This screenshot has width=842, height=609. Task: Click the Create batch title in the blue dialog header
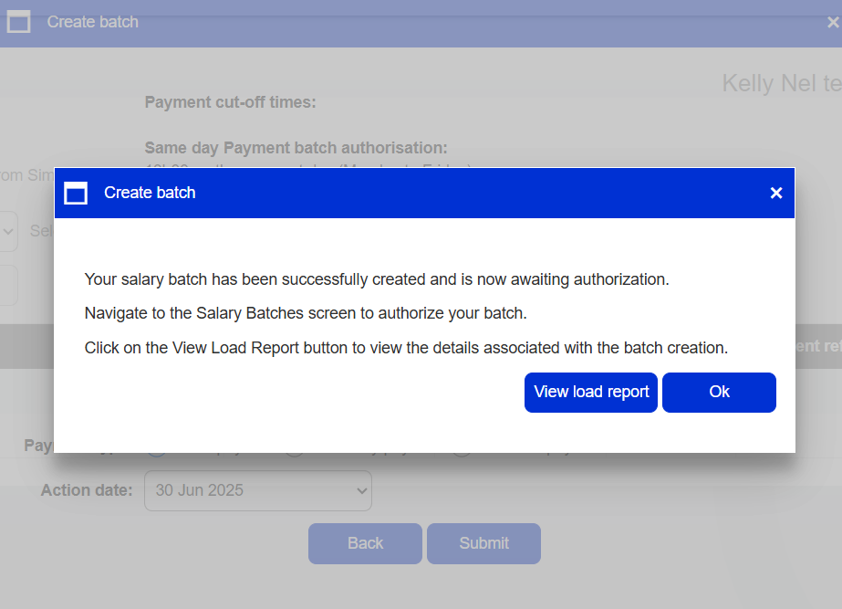point(150,193)
